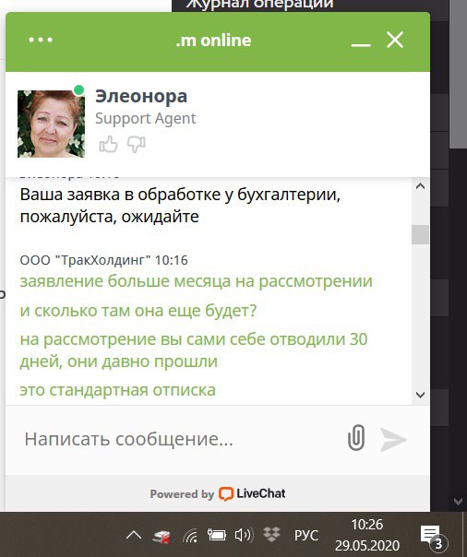This screenshot has width=467, height=557.
Task: Minimize the .m online chat window
Action: click(361, 45)
